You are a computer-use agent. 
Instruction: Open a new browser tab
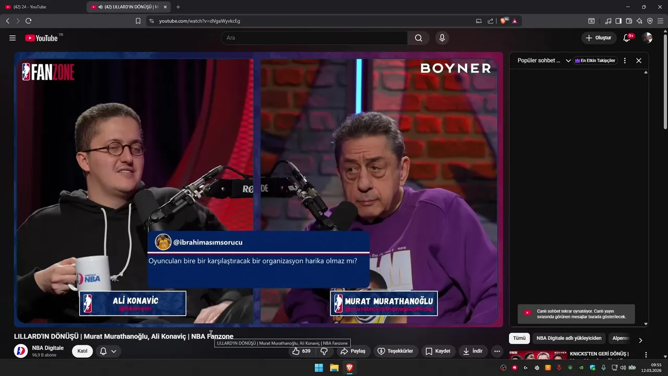point(178,7)
